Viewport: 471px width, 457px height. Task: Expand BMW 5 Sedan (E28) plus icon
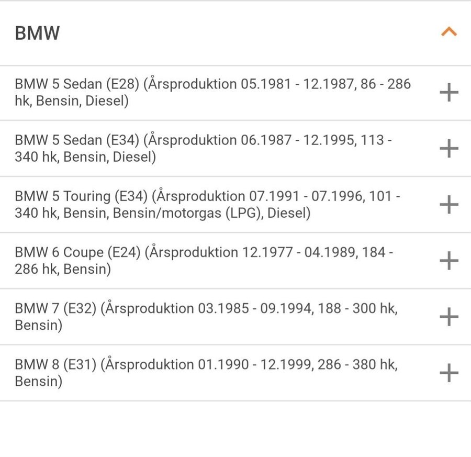(x=448, y=93)
